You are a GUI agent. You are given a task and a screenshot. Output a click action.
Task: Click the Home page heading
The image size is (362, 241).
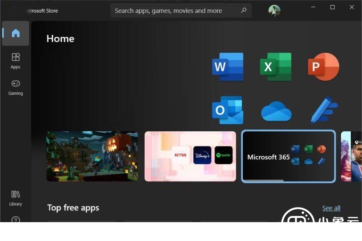(60, 39)
